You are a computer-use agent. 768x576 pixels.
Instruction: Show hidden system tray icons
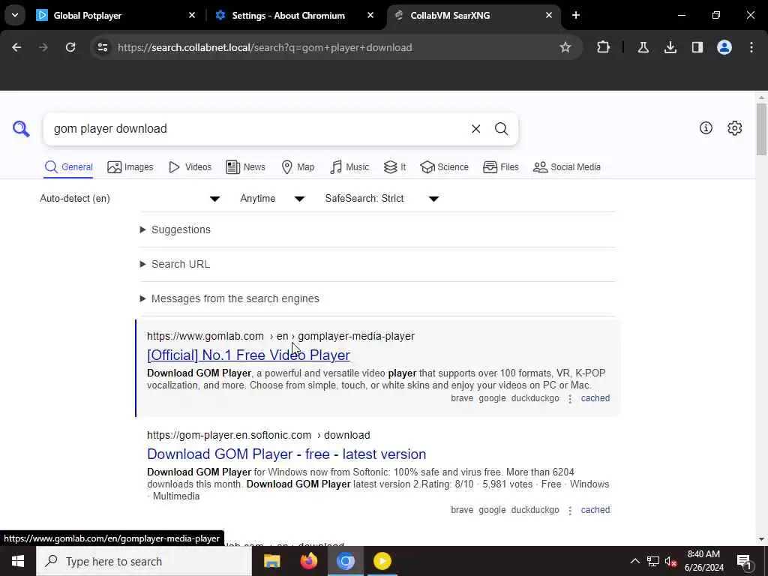tap(634, 561)
